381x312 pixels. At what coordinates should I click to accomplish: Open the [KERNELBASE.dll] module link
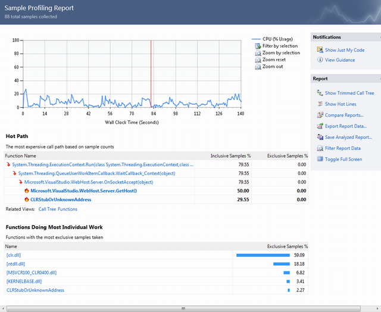(24, 282)
